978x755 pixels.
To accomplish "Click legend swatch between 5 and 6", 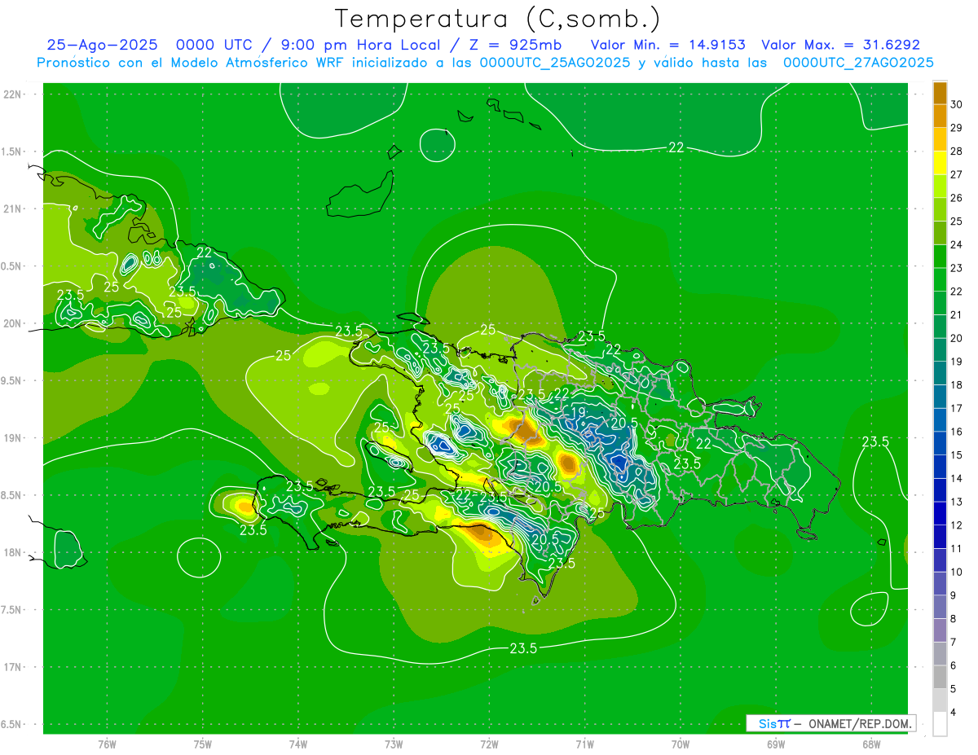I will pos(940,677).
